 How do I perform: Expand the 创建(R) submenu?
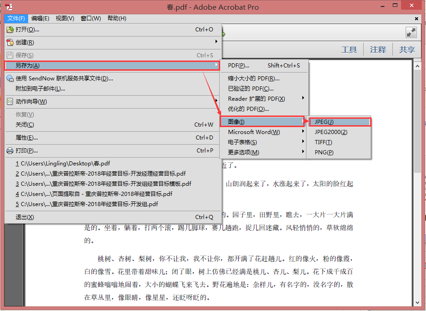[113, 42]
